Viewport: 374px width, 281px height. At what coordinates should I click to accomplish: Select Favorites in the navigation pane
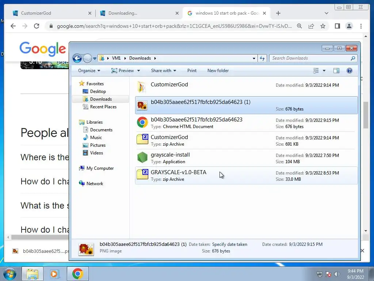pyautogui.click(x=95, y=84)
